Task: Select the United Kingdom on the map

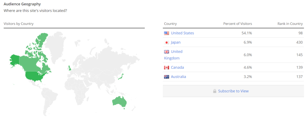Action: tap(69, 68)
